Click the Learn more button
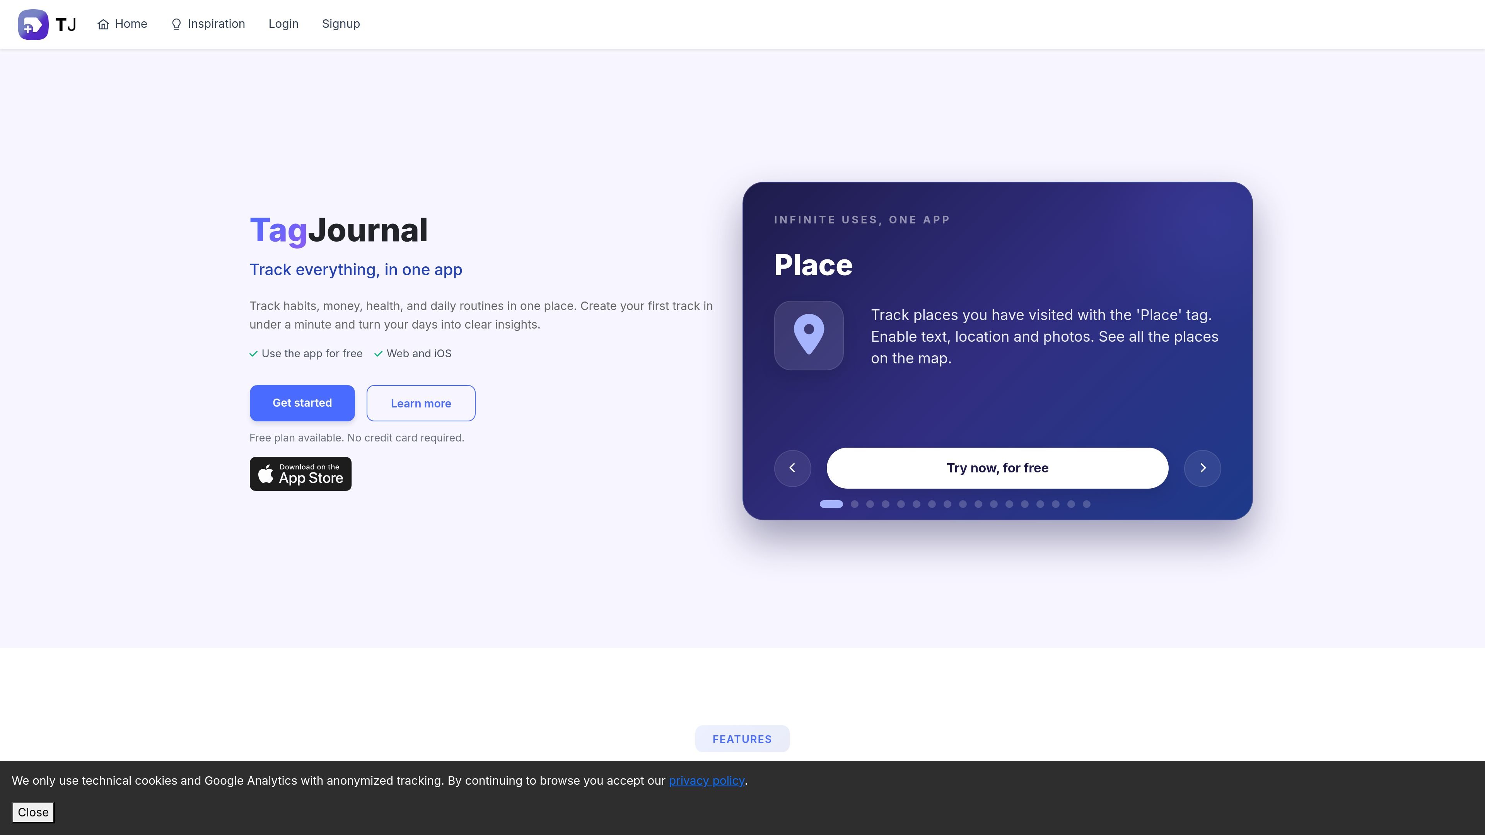The width and height of the screenshot is (1485, 835). point(421,403)
